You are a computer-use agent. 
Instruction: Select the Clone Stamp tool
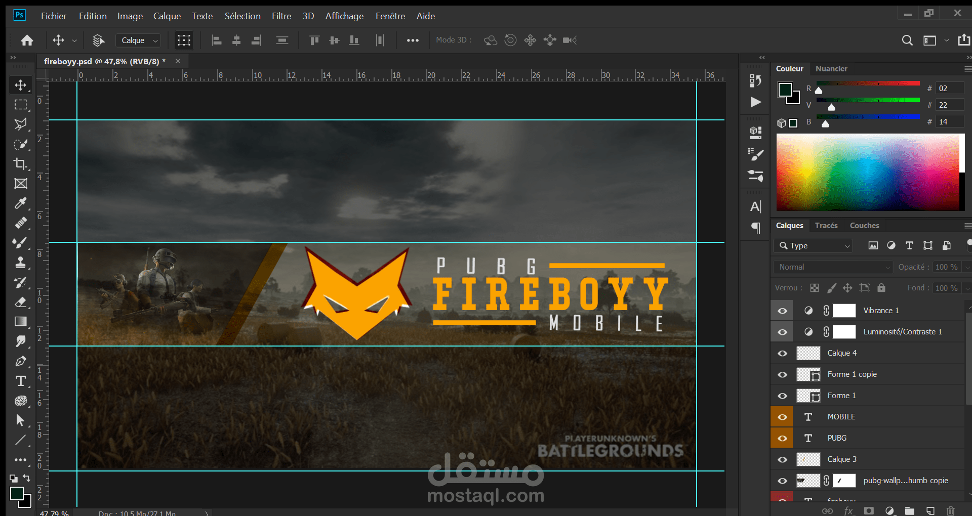tap(20, 263)
